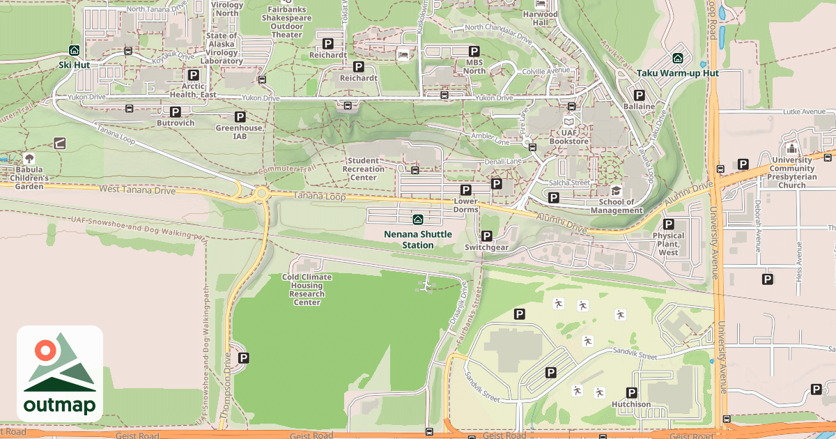Select the parking icon beside Thompson Drive
This screenshot has width=836, height=439.
[x=244, y=358]
